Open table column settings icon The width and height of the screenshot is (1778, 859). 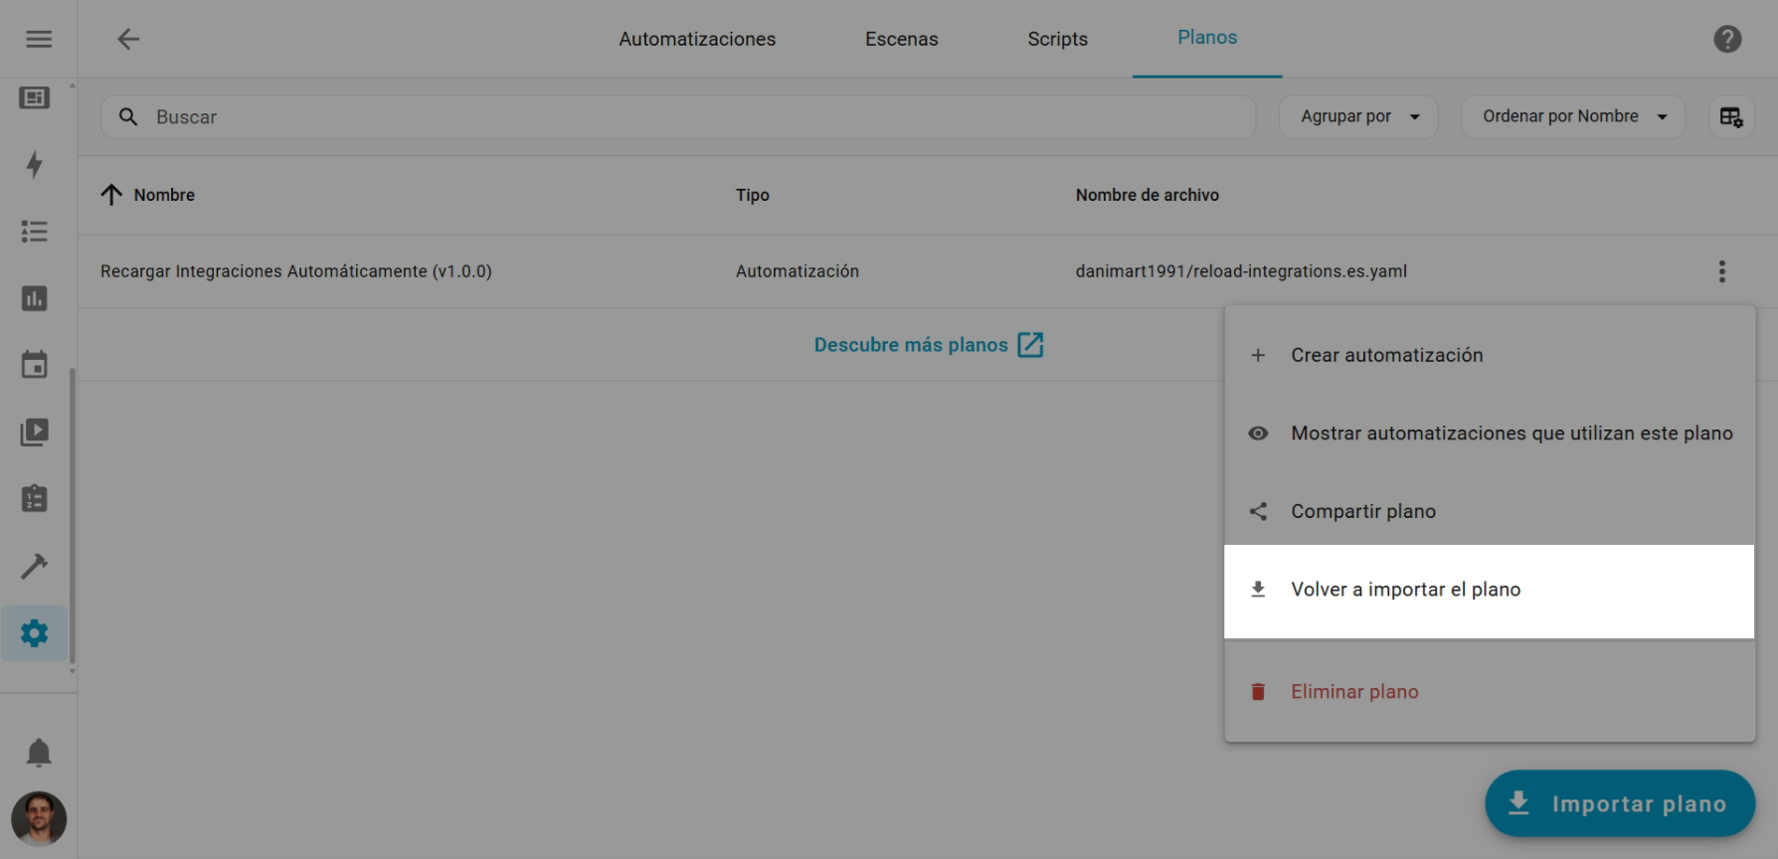pyautogui.click(x=1730, y=117)
